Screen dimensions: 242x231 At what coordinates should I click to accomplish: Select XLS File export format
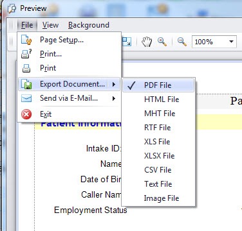[158, 142]
